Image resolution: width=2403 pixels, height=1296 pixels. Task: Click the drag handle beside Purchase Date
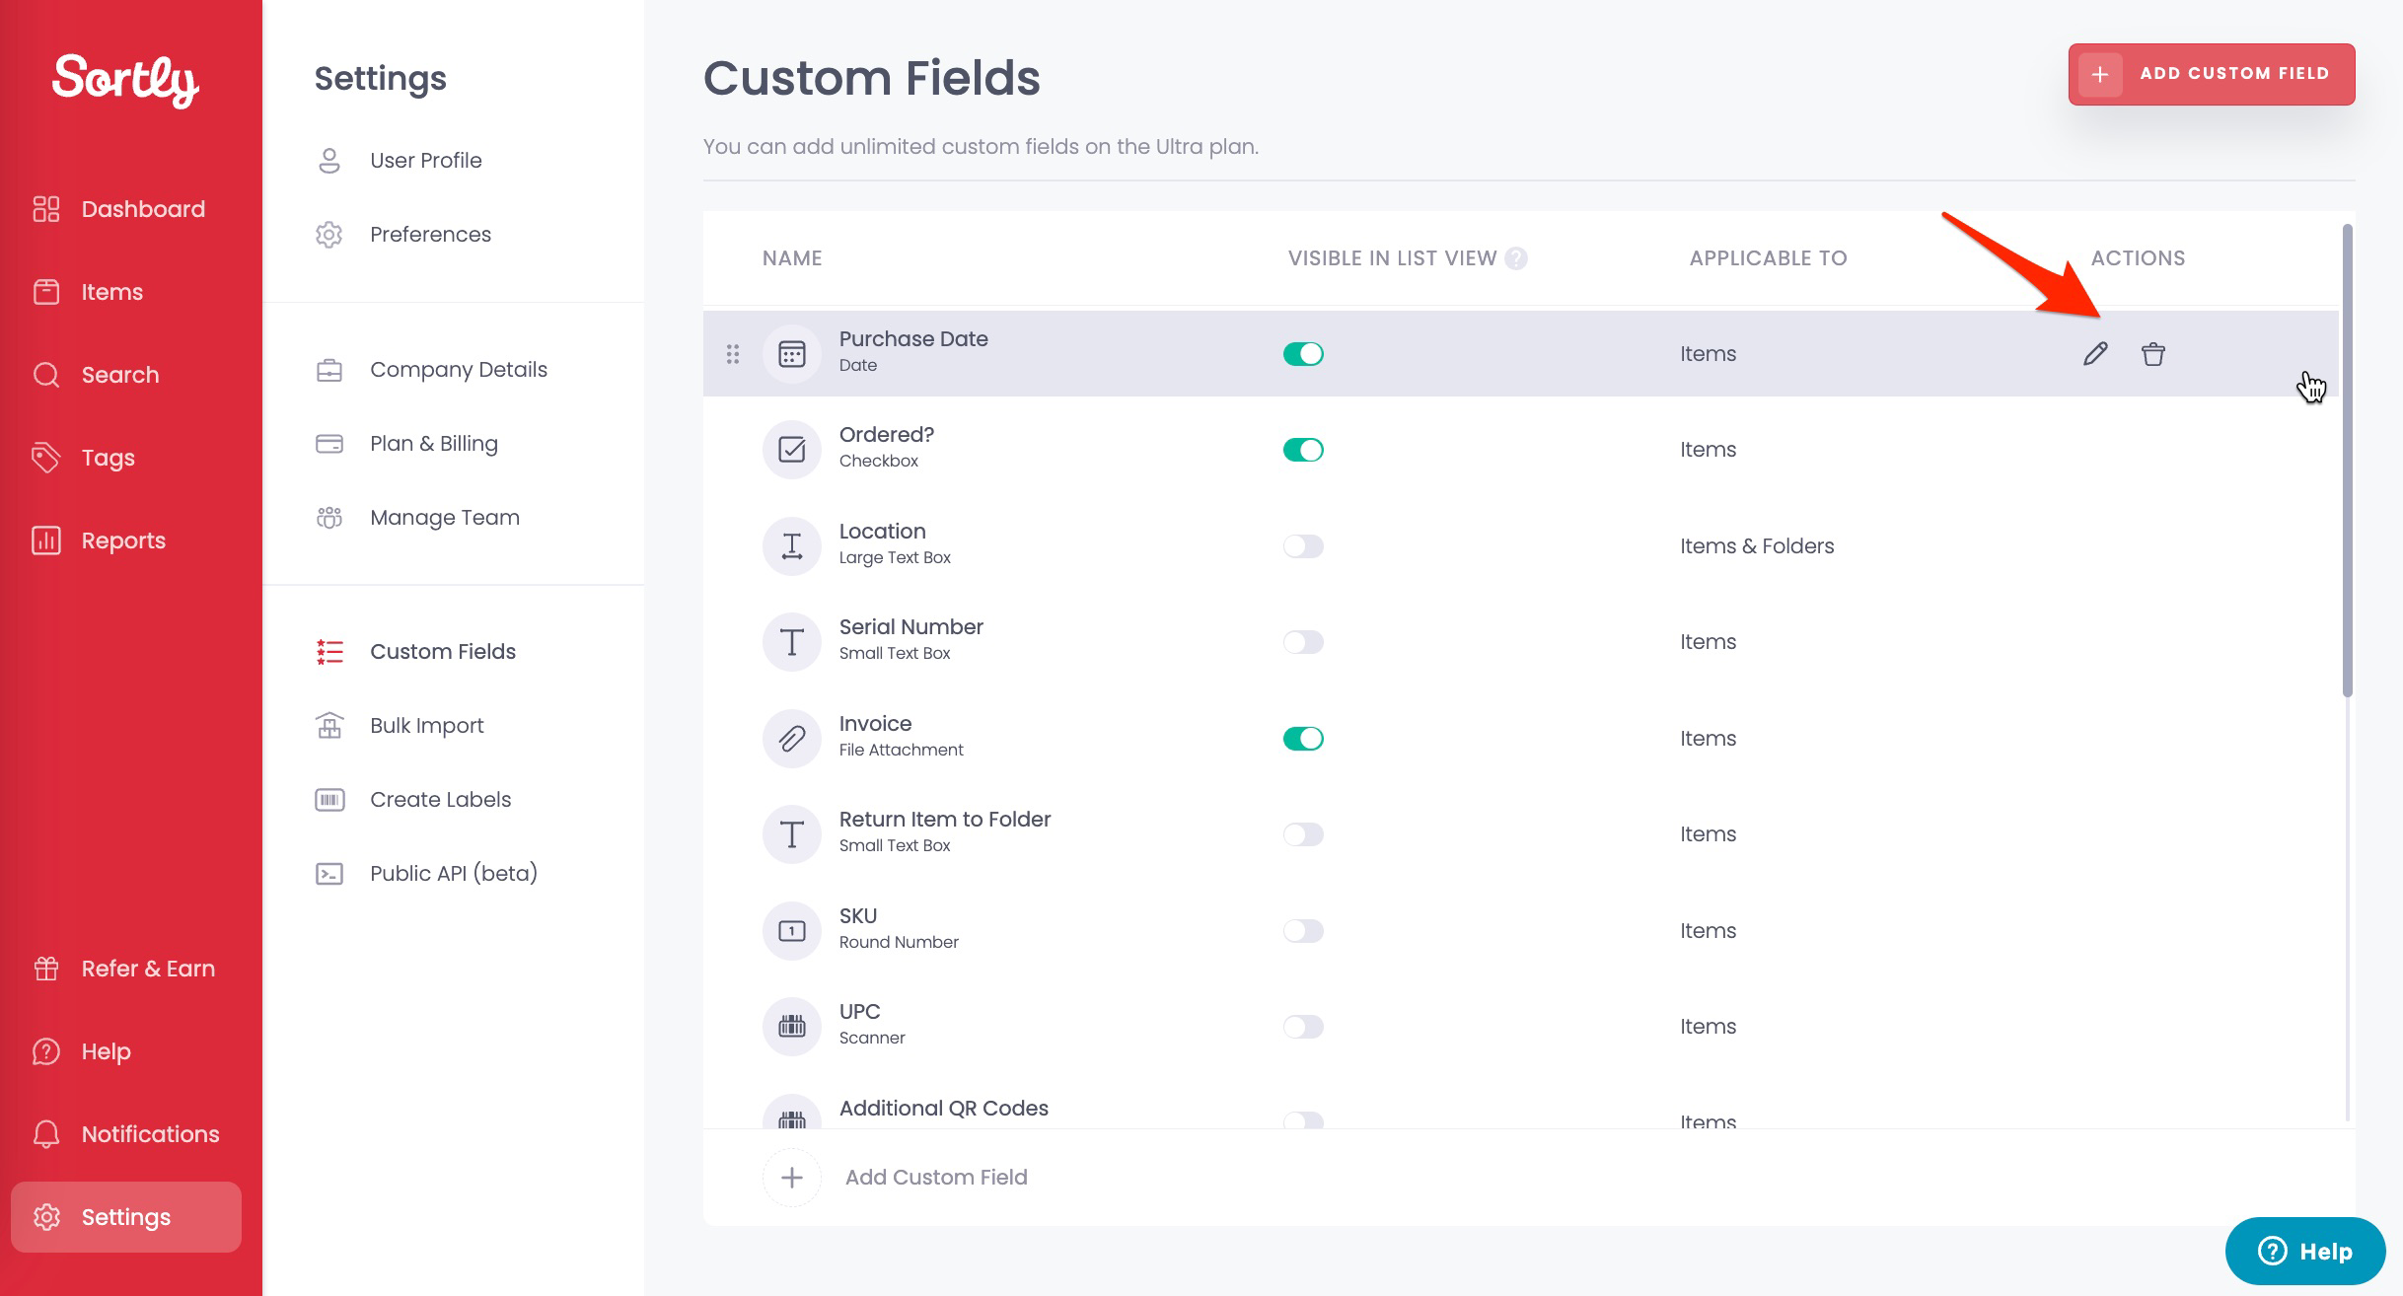732,354
